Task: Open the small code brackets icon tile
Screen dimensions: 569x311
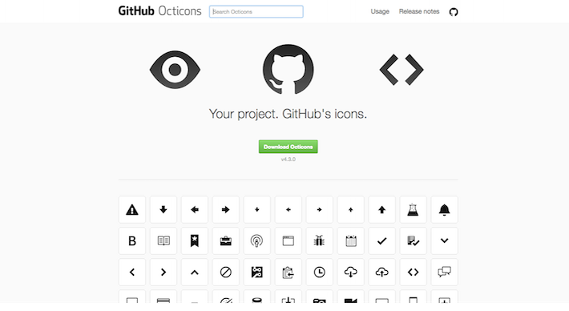Action: point(413,273)
